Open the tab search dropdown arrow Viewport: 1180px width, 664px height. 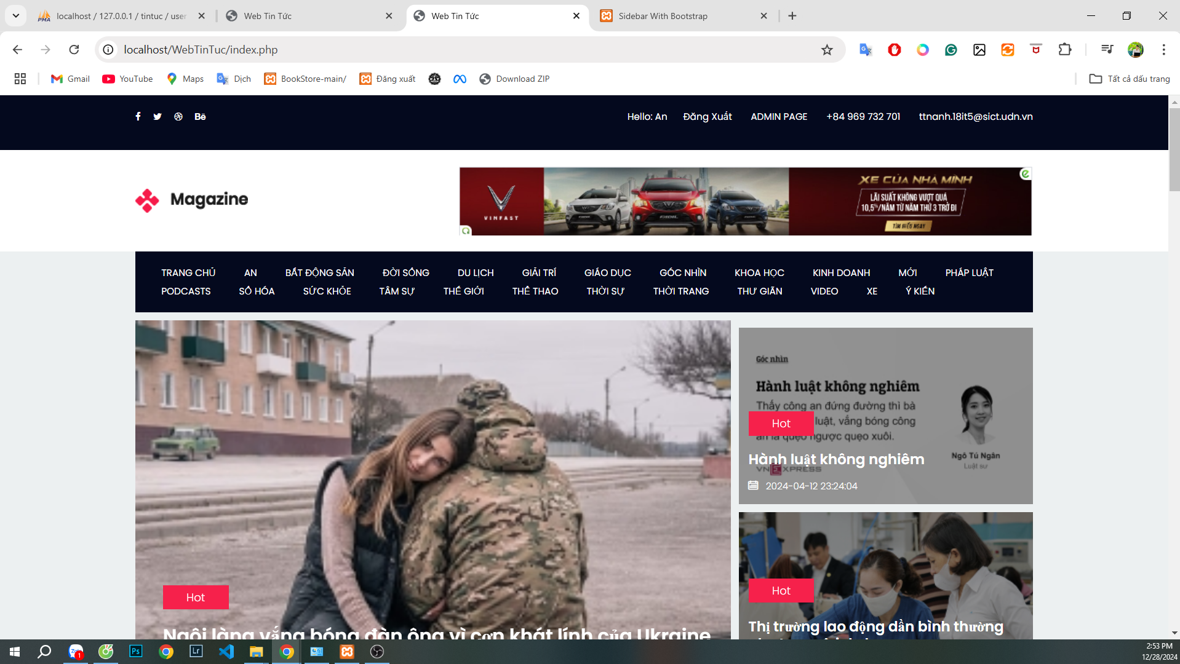16,16
